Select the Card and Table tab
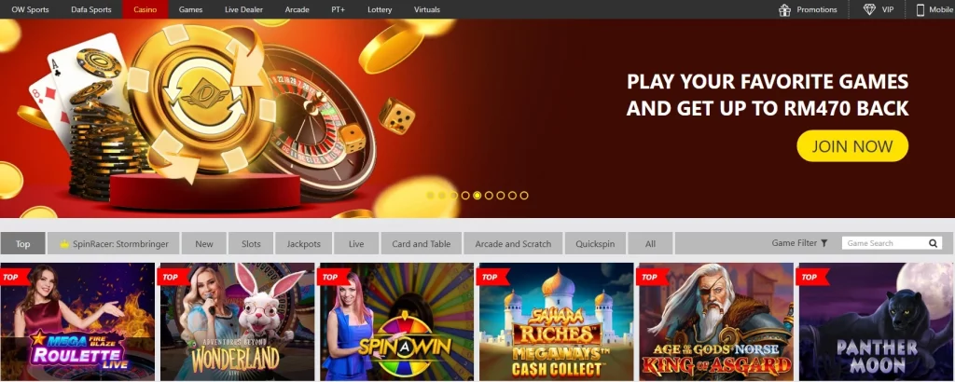Image resolution: width=955 pixels, height=382 pixels. tap(422, 243)
